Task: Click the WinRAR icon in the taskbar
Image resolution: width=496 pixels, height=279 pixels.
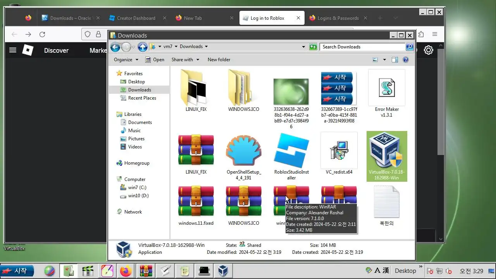Action: pos(146,271)
